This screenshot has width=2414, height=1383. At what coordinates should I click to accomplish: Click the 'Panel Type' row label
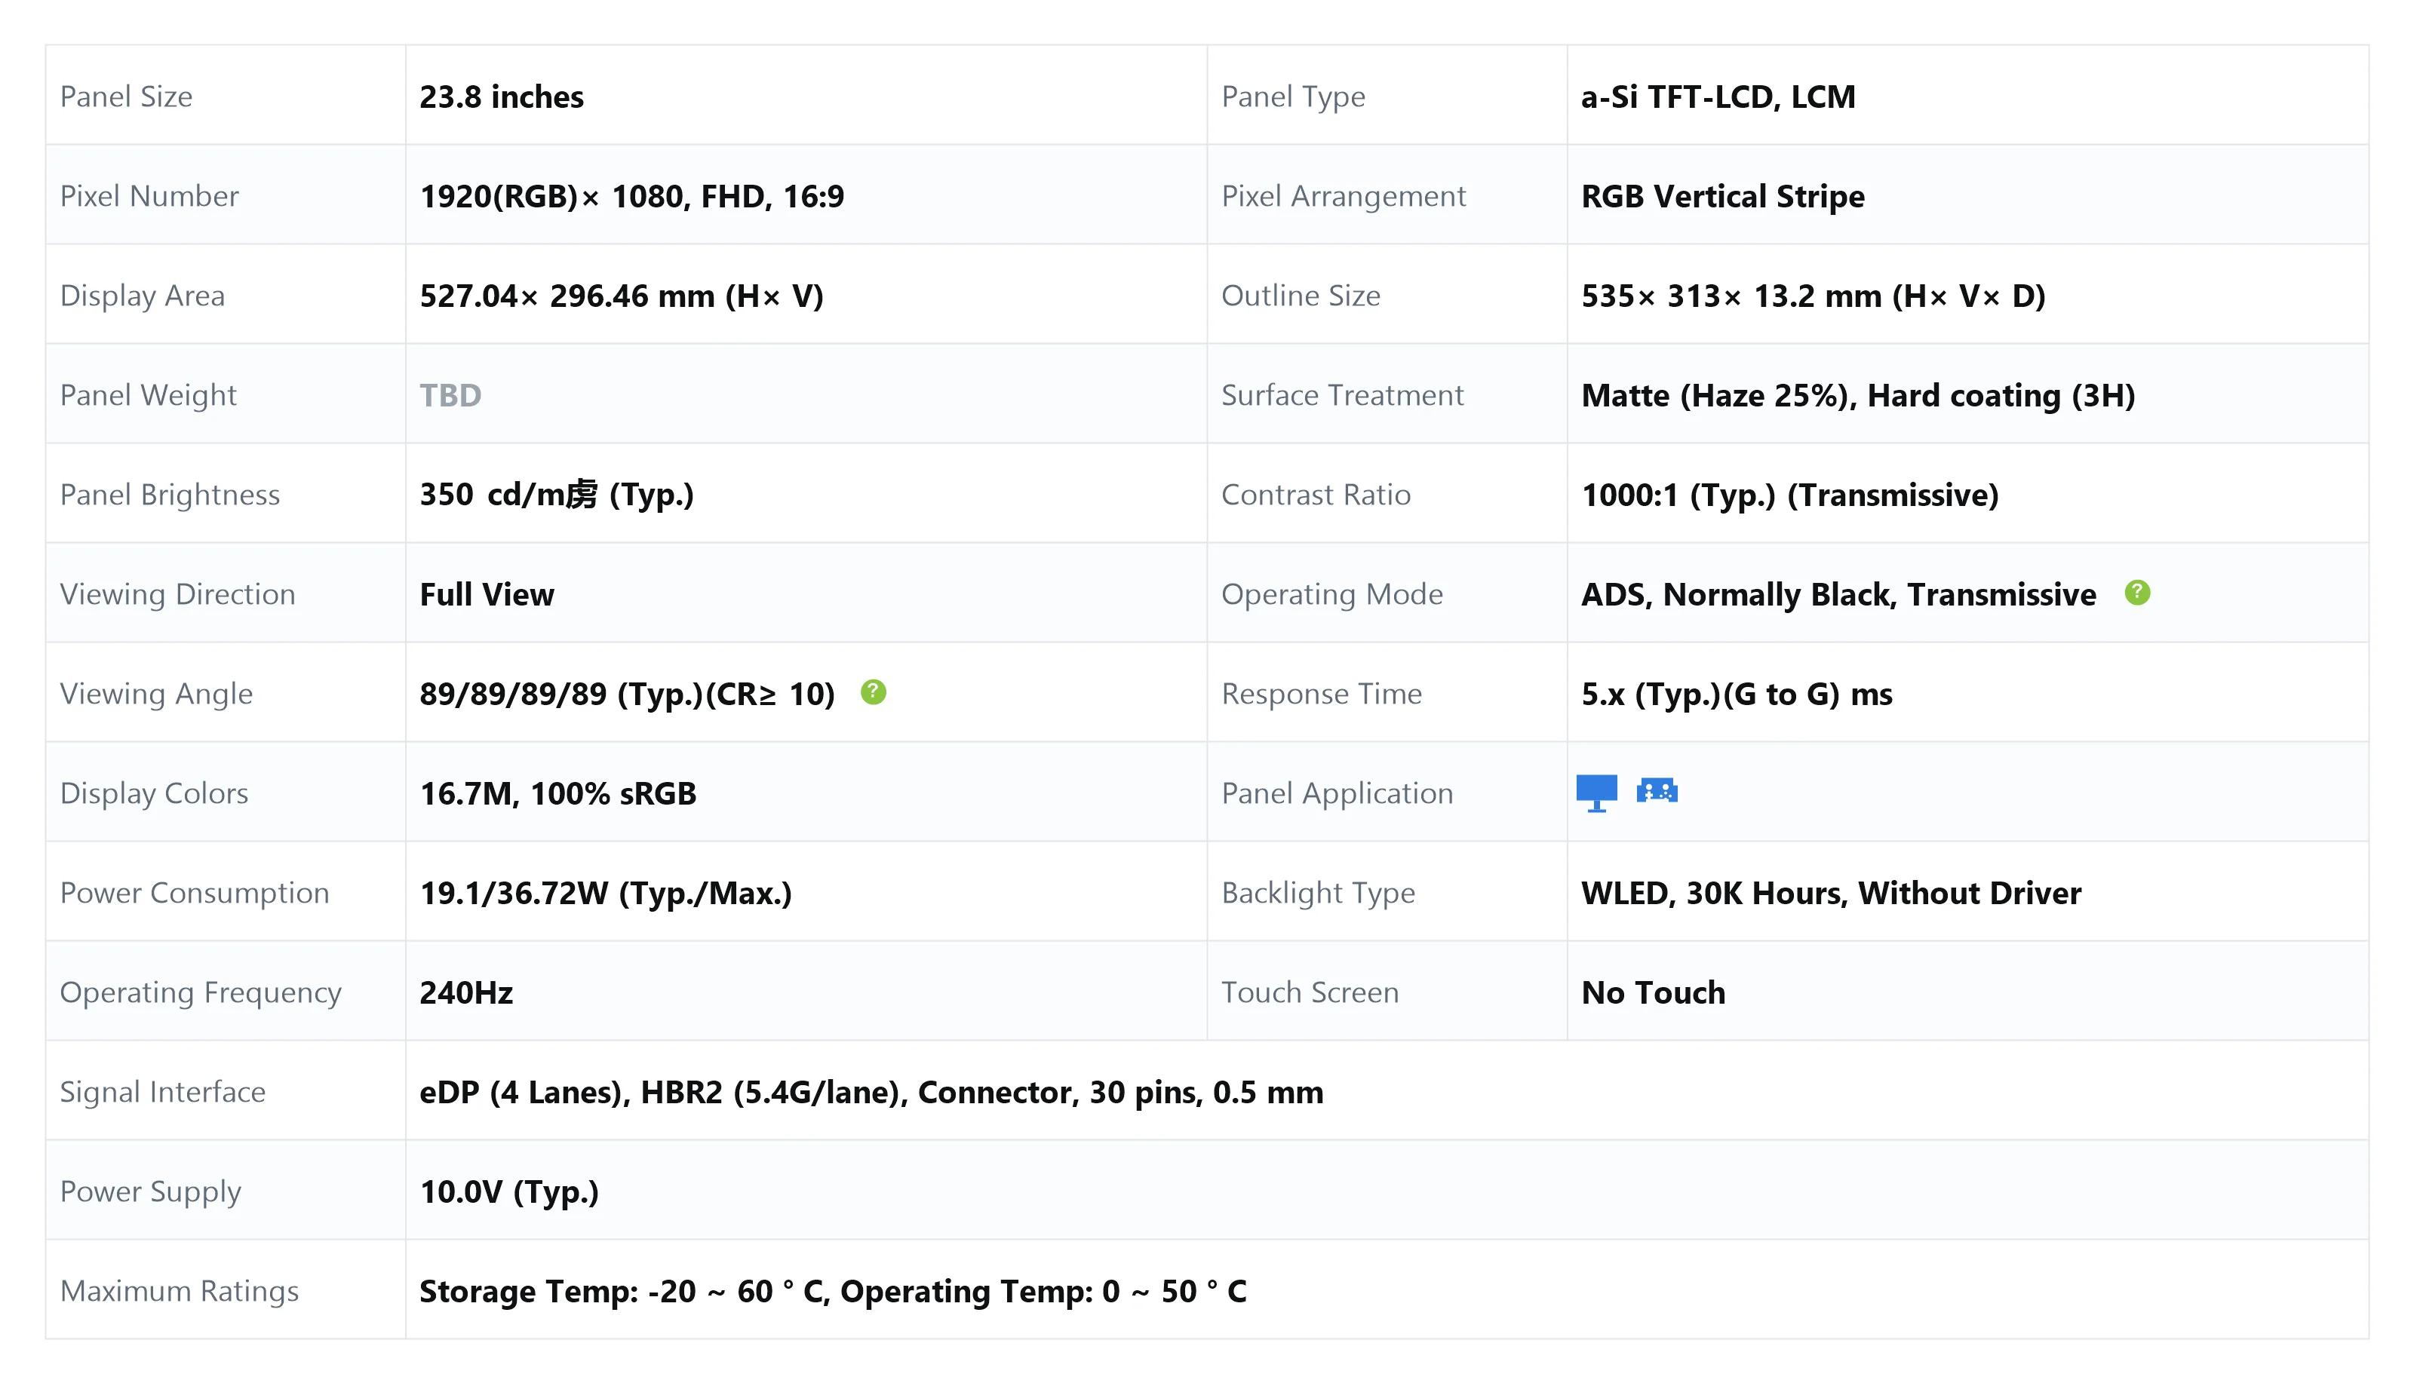[x=1293, y=97]
